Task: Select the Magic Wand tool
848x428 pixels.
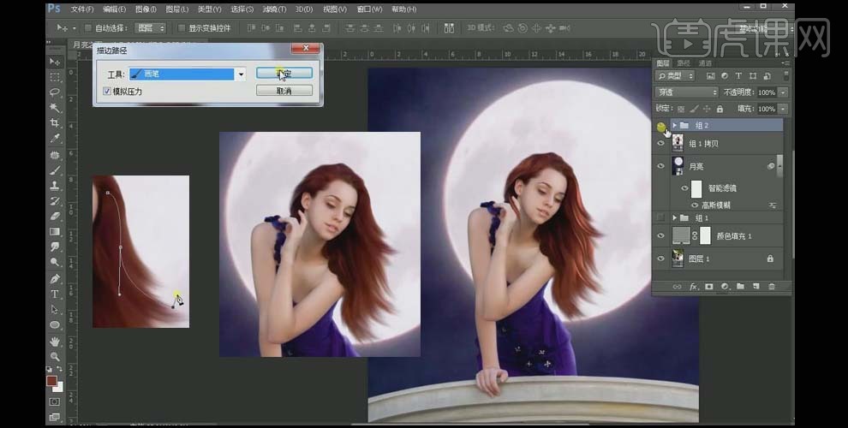Action: (55, 108)
